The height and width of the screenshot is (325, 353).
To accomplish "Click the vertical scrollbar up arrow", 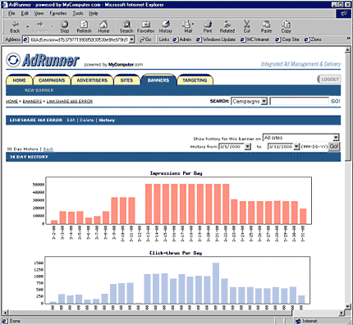I will click(348, 50).
